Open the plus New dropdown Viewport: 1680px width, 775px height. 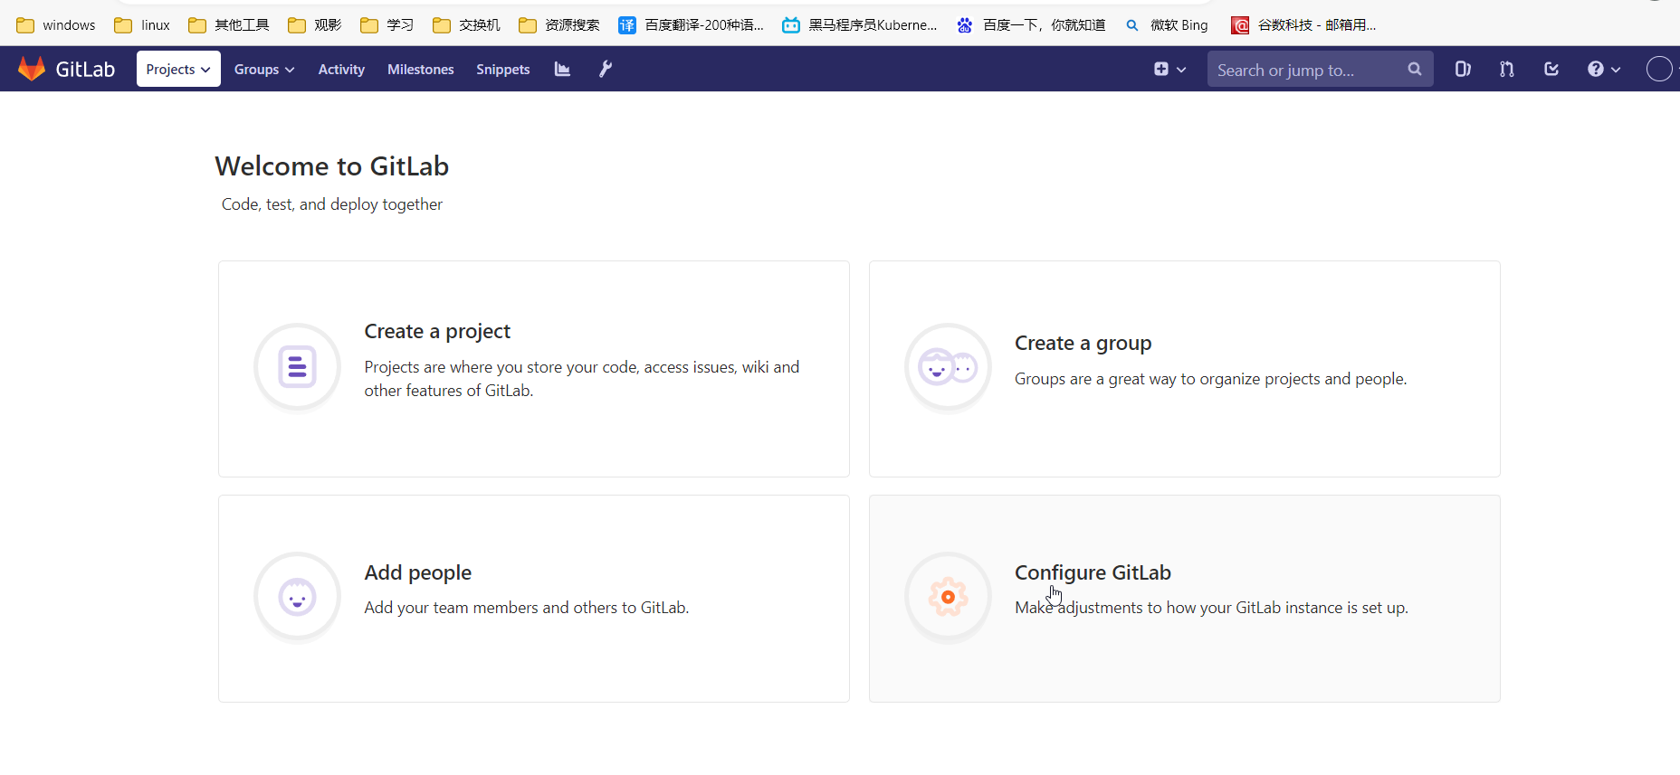1169,69
